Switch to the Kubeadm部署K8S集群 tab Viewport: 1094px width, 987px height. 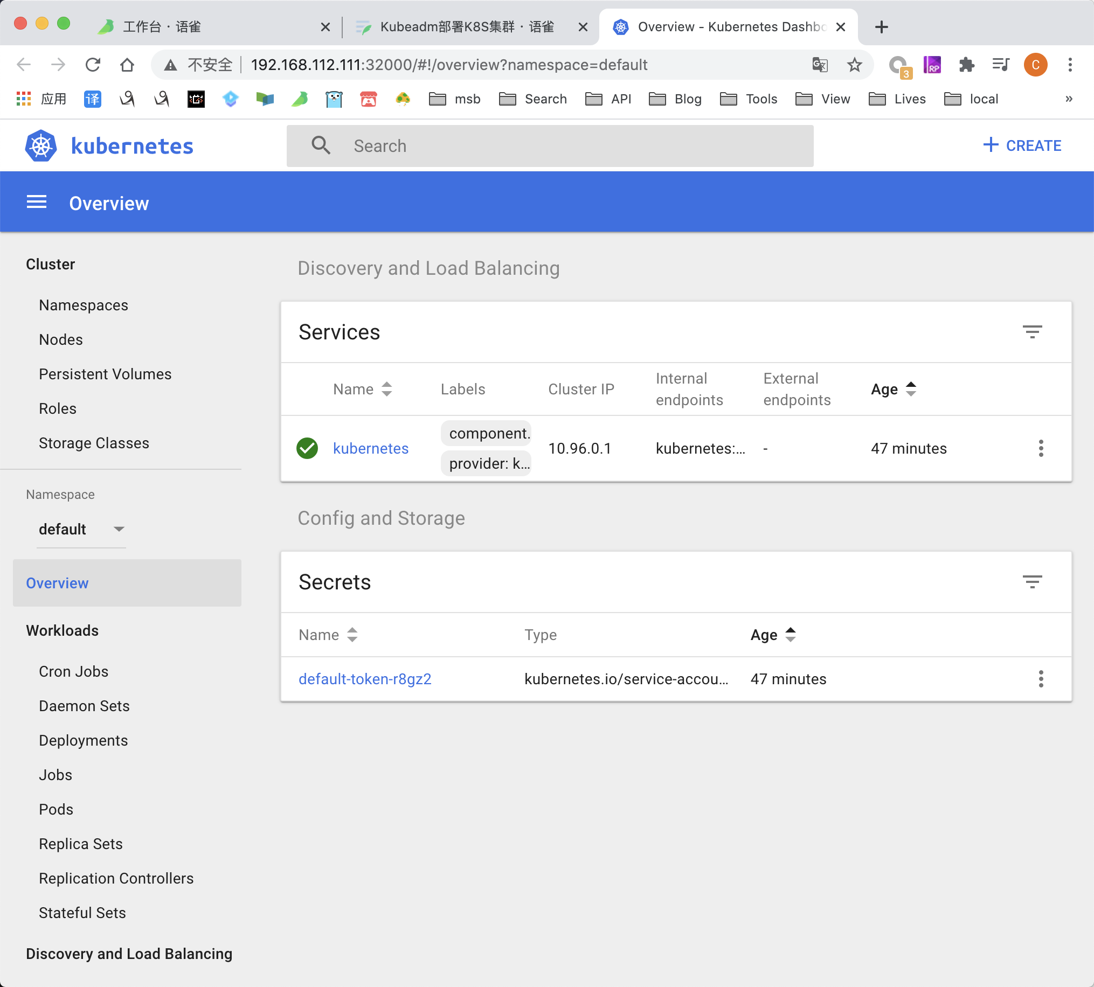tap(467, 26)
